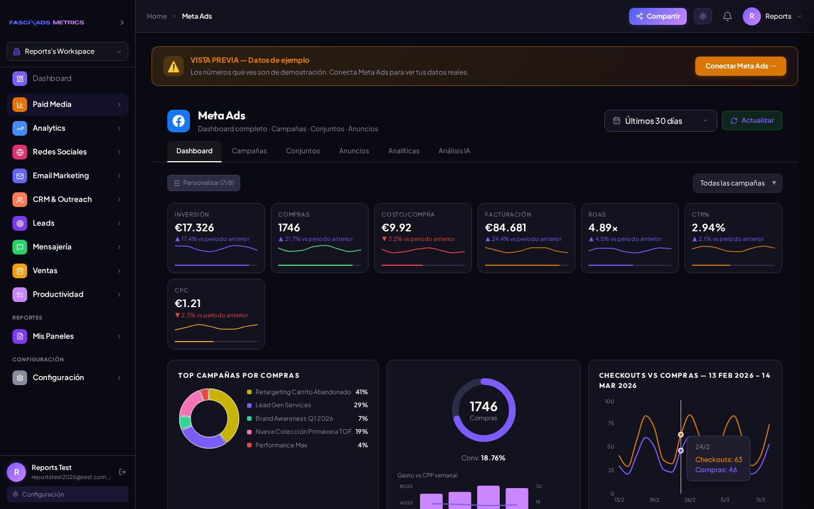Click the ROAS 4.89x metric card
The height and width of the screenshot is (509, 814).
click(630, 238)
